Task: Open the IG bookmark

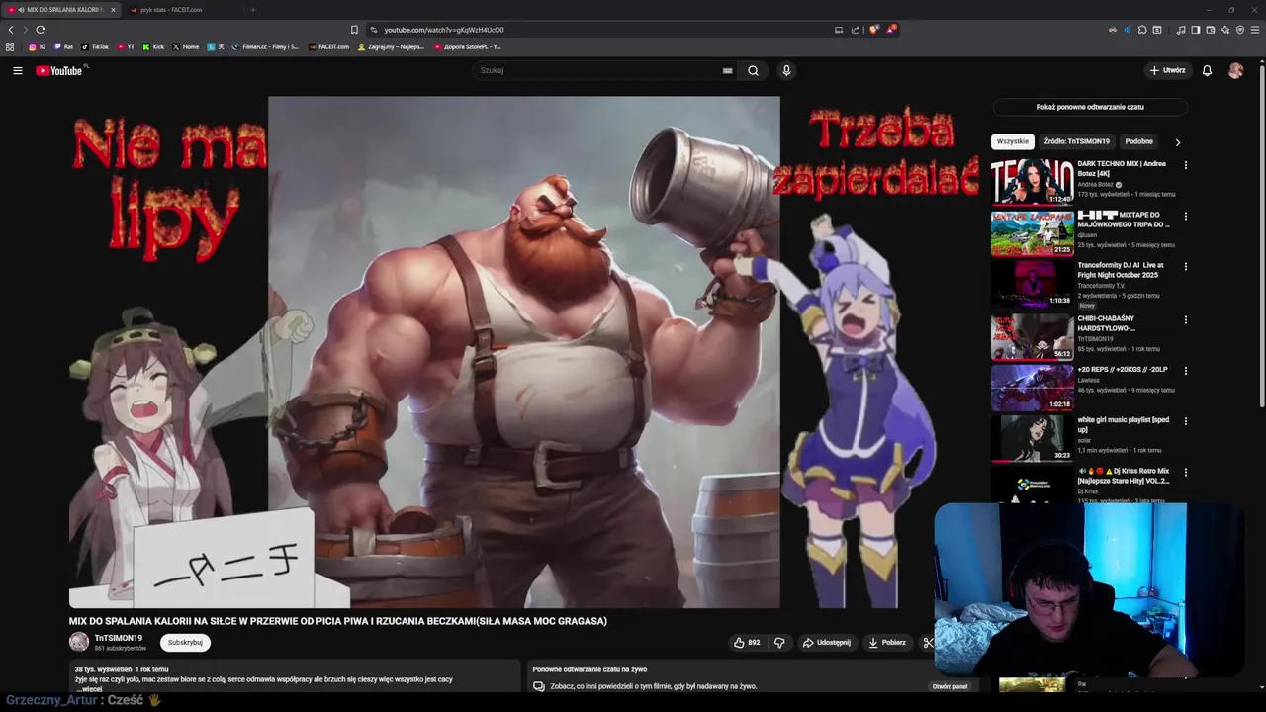Action: pos(38,46)
